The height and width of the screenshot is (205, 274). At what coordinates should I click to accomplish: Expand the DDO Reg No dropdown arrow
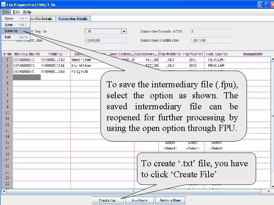click(124, 32)
